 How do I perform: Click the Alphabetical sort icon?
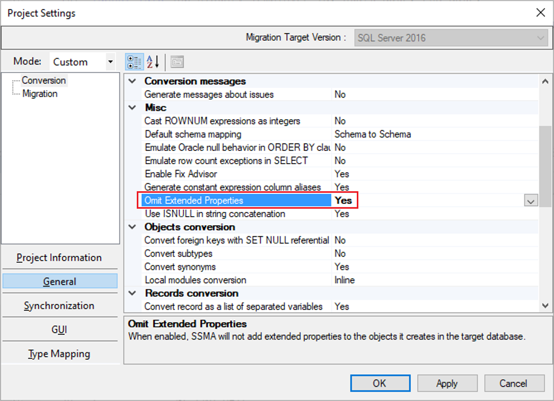(x=153, y=62)
